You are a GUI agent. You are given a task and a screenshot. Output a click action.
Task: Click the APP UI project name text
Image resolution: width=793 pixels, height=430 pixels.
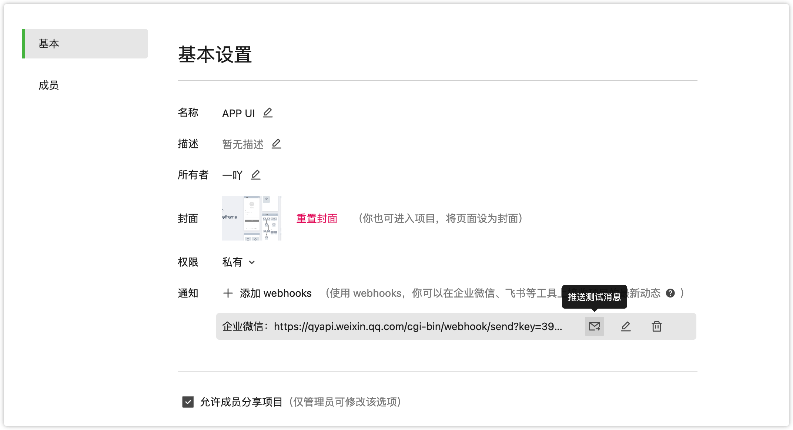(x=238, y=113)
